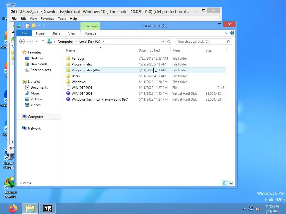Open the clock showing 11:45 PM
Viewport: 286px width, 214px height.
(272, 209)
